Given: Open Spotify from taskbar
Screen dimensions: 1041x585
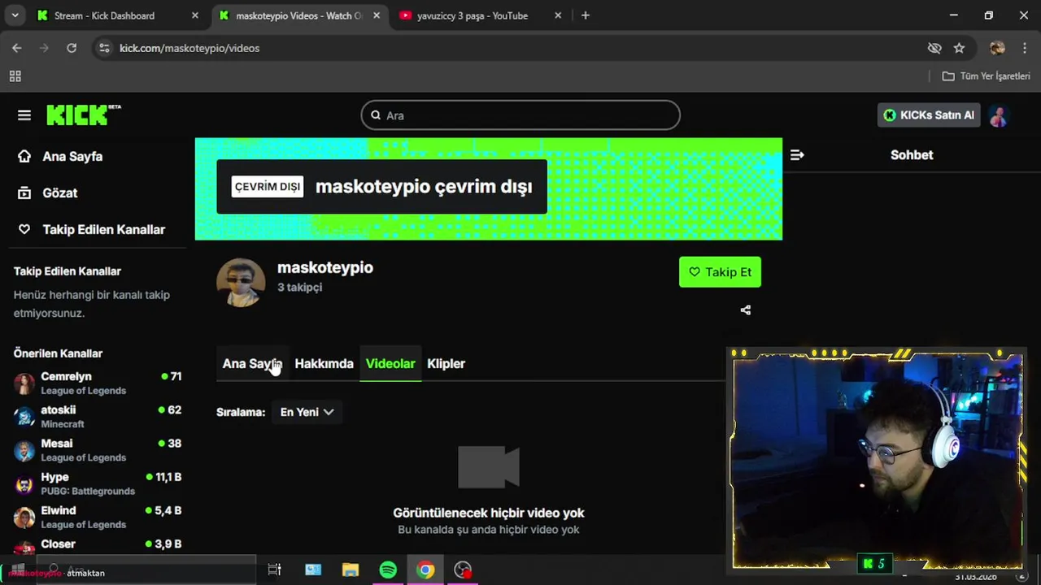Looking at the screenshot, I should (x=388, y=570).
